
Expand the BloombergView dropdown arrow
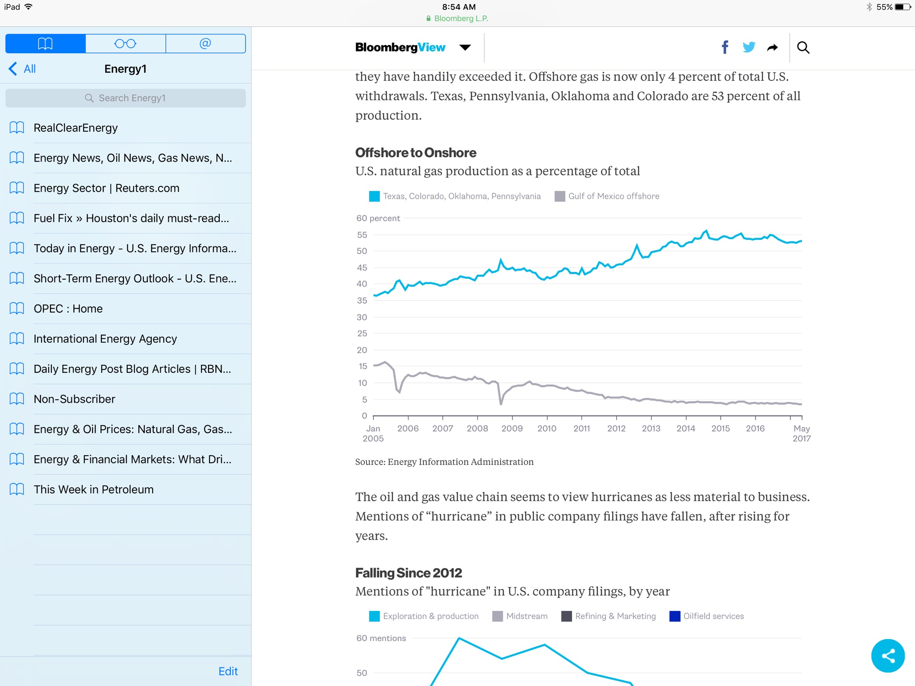(465, 47)
